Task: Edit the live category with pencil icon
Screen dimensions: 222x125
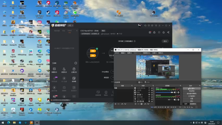Action: 98,34
